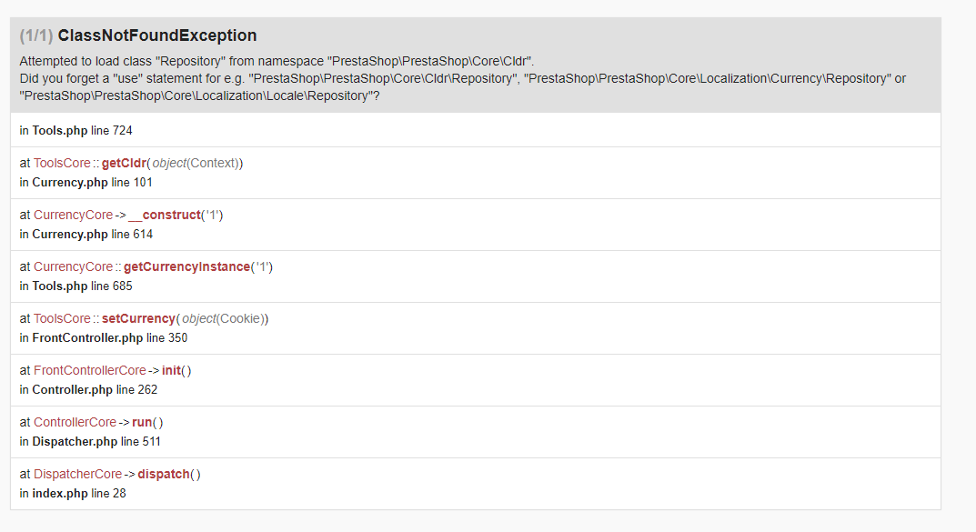Click the __construct method name
This screenshot has height=532, width=976.
point(164,215)
